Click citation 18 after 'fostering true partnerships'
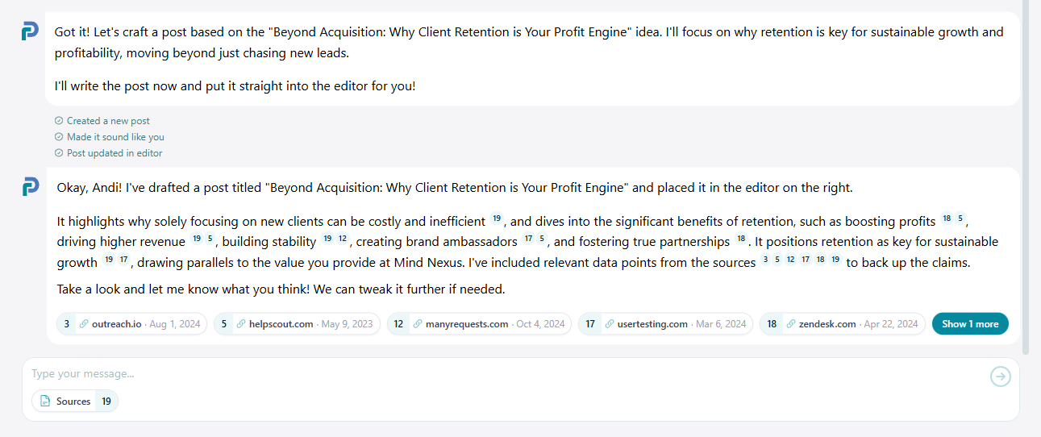Screen dimensions: 1041x437 click(741, 239)
